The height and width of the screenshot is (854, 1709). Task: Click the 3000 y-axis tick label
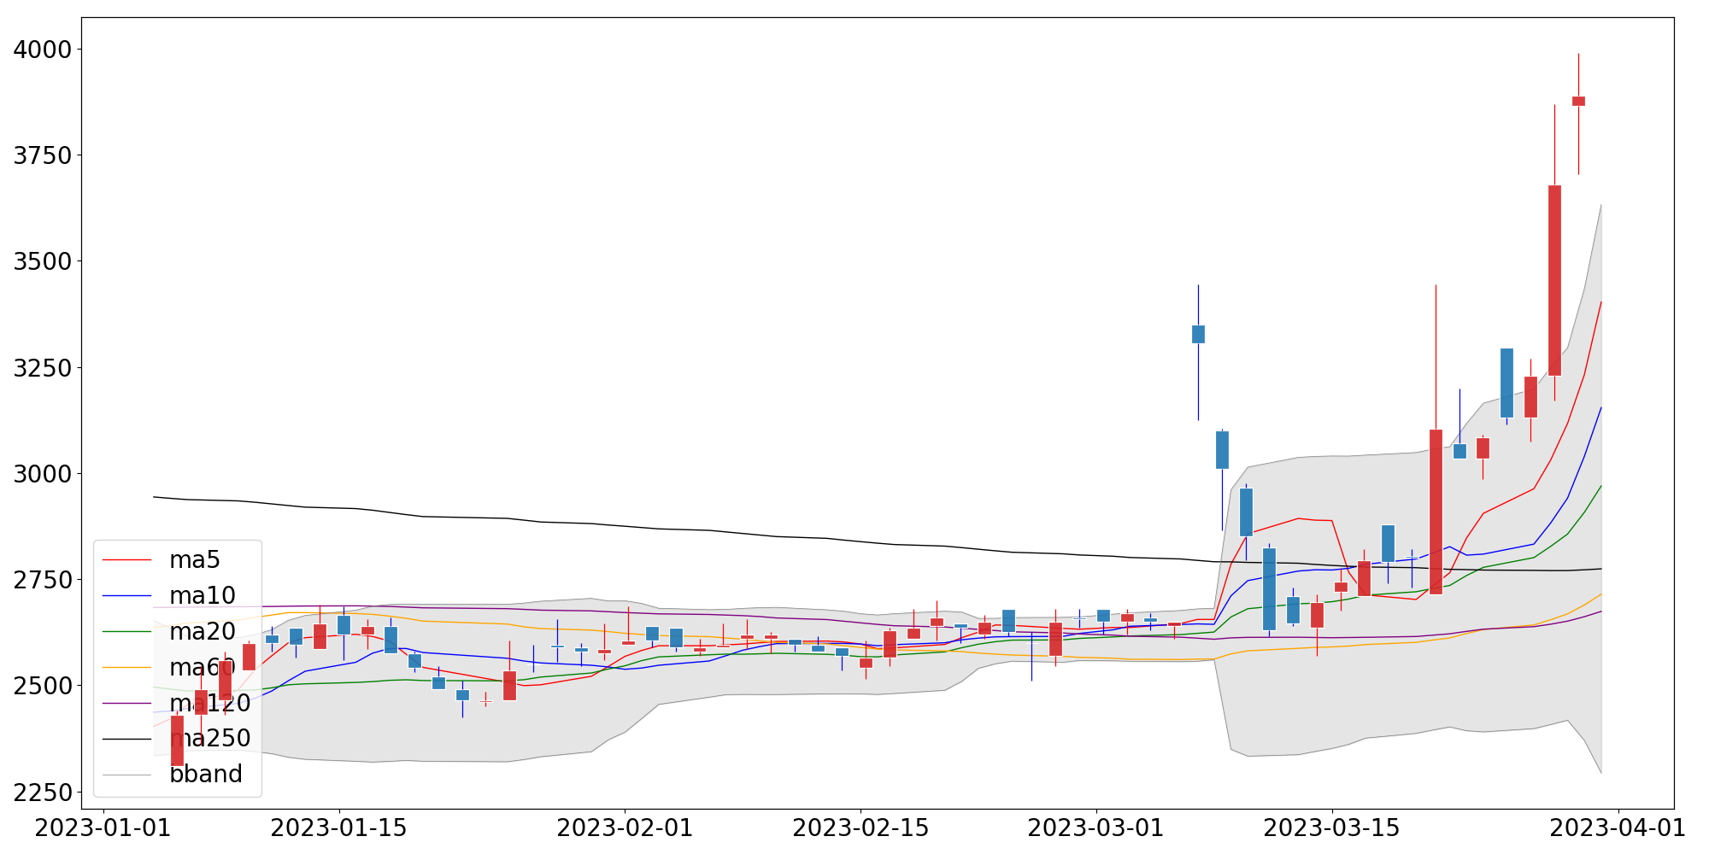tap(43, 474)
